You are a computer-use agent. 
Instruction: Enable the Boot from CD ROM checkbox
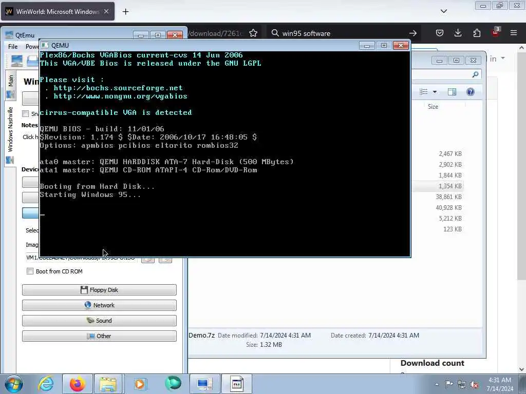click(30, 271)
